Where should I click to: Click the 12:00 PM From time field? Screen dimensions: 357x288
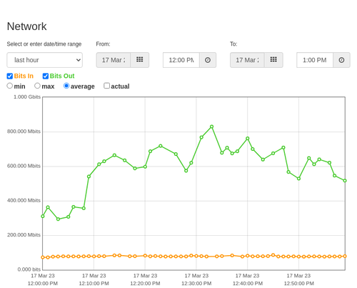pyautogui.click(x=181, y=60)
